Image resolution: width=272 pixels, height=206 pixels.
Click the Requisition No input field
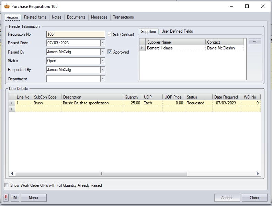pos(76,34)
